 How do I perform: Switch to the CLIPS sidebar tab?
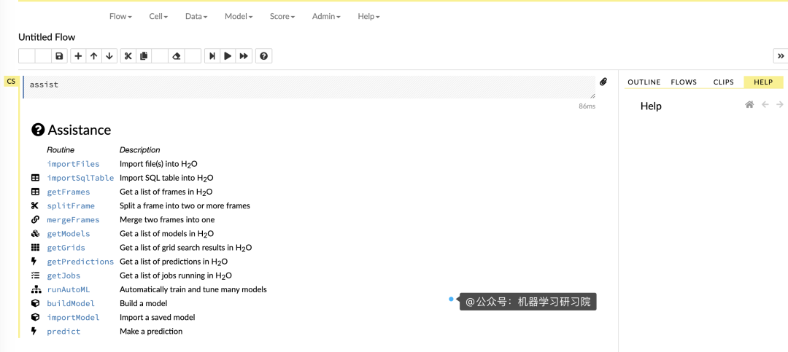(x=724, y=82)
